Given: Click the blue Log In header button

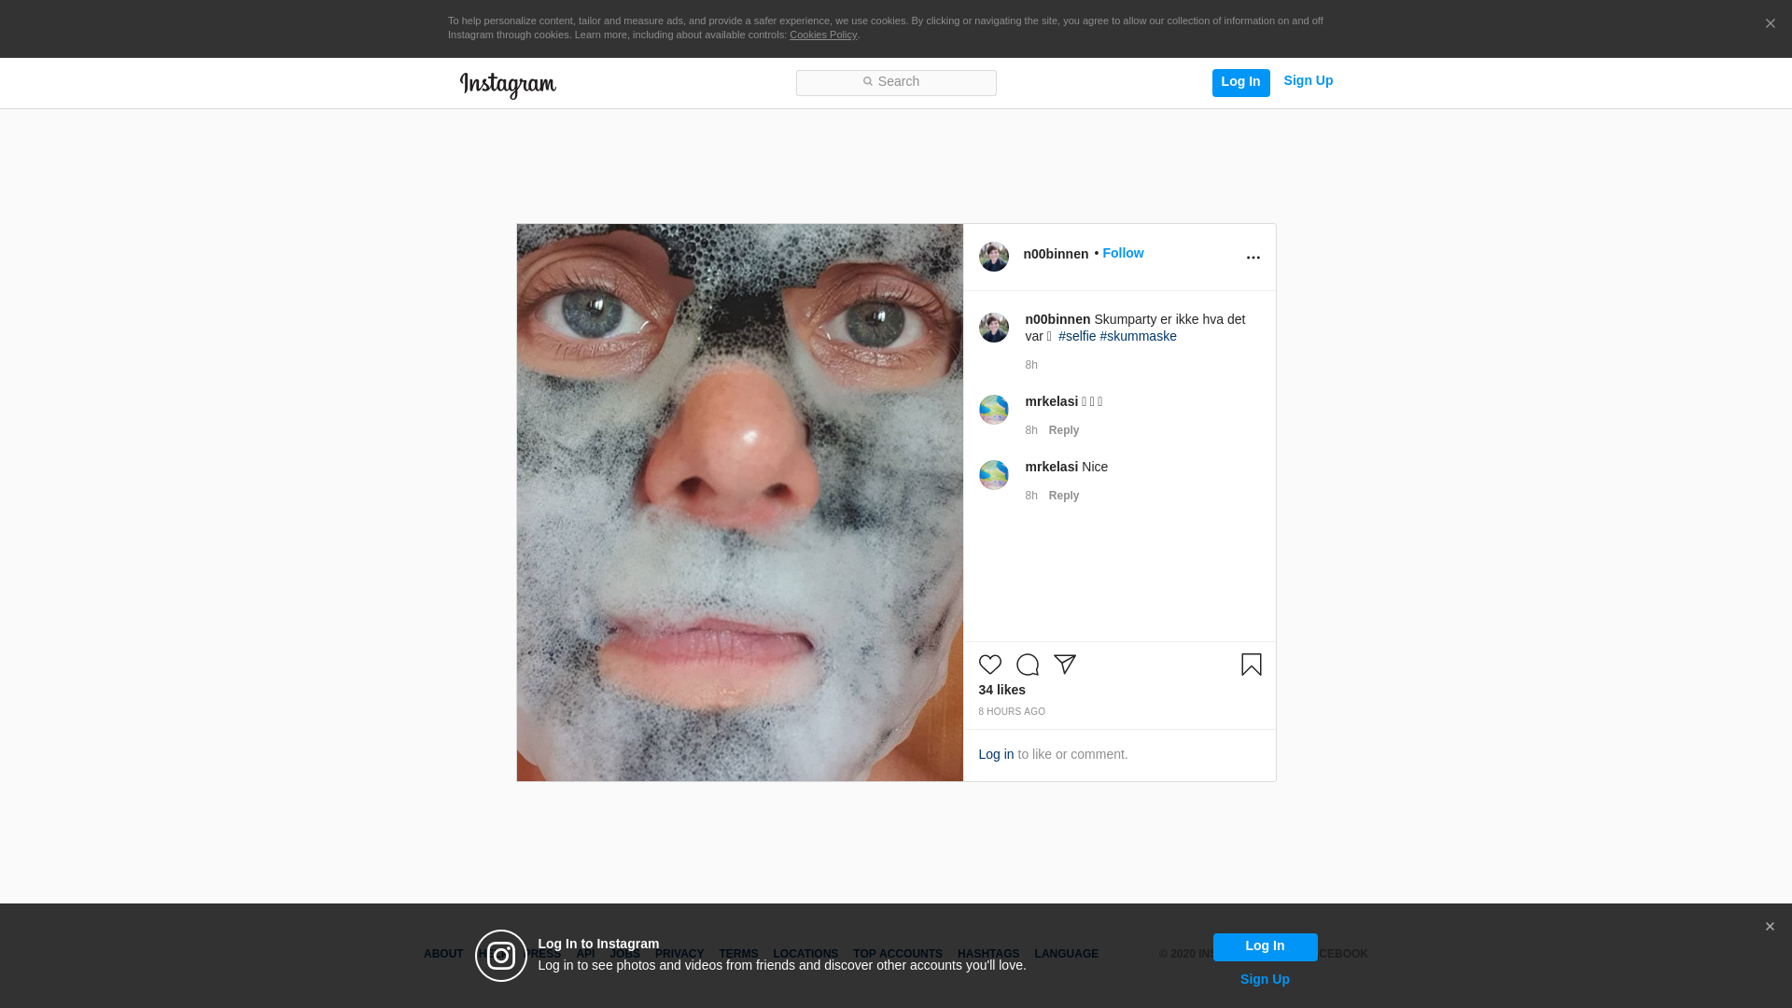Looking at the screenshot, I should coord(1240,82).
